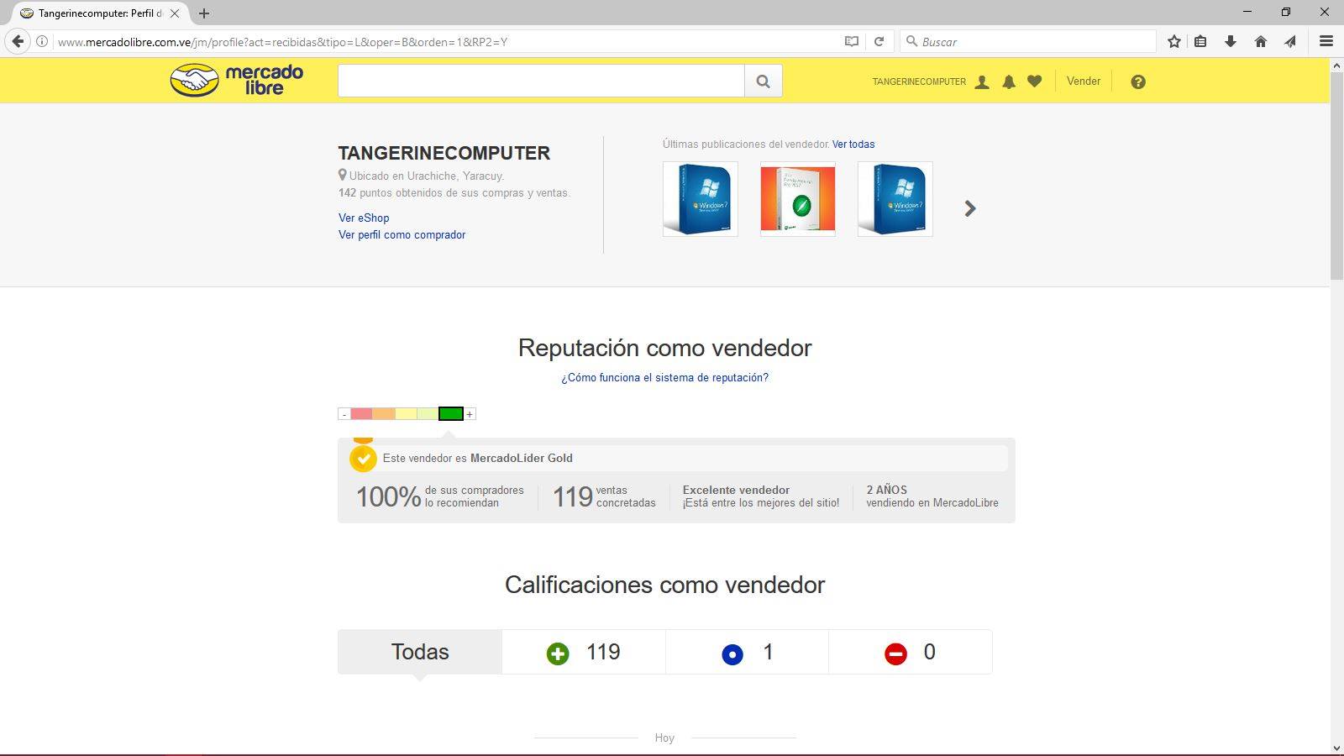Open Ver eShop link
Screen dimensions: 1344x756
tap(364, 218)
